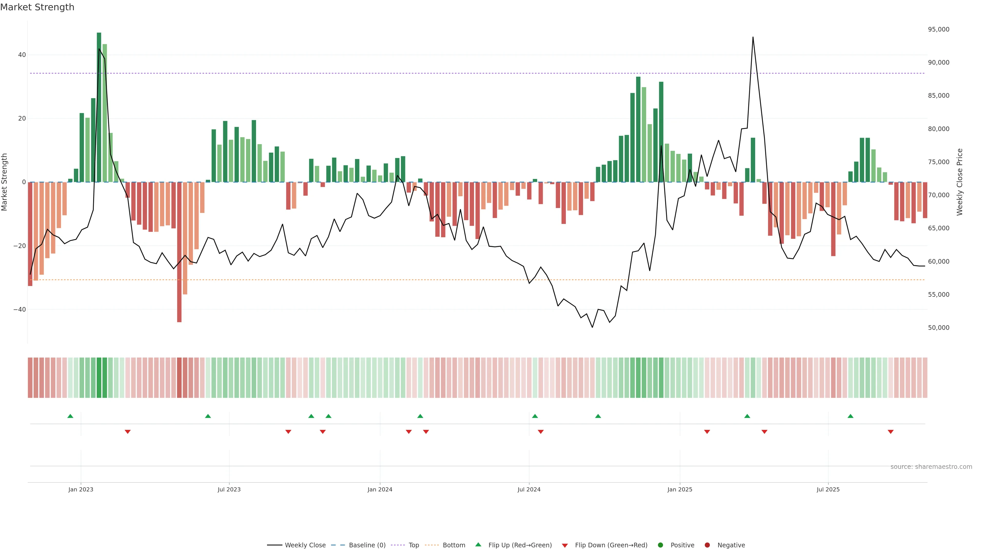Click the first red flip-down marker after Jan 2023
Screen dimensions: 985x554
click(x=128, y=432)
